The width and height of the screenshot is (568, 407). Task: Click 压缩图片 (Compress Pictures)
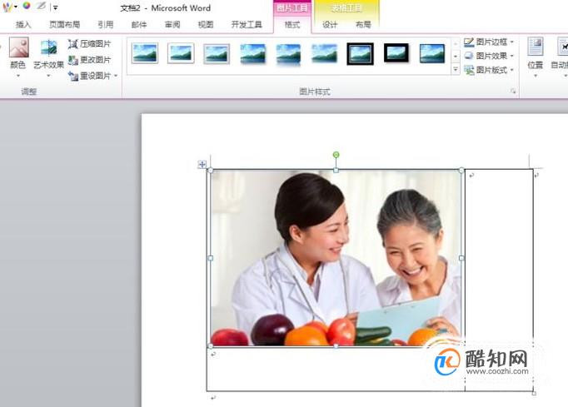pos(89,44)
